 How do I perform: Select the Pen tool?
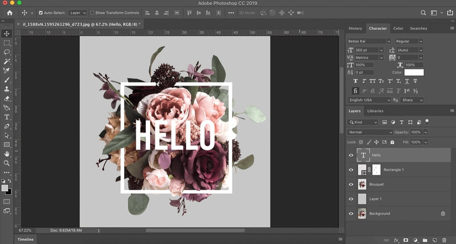coord(7,126)
